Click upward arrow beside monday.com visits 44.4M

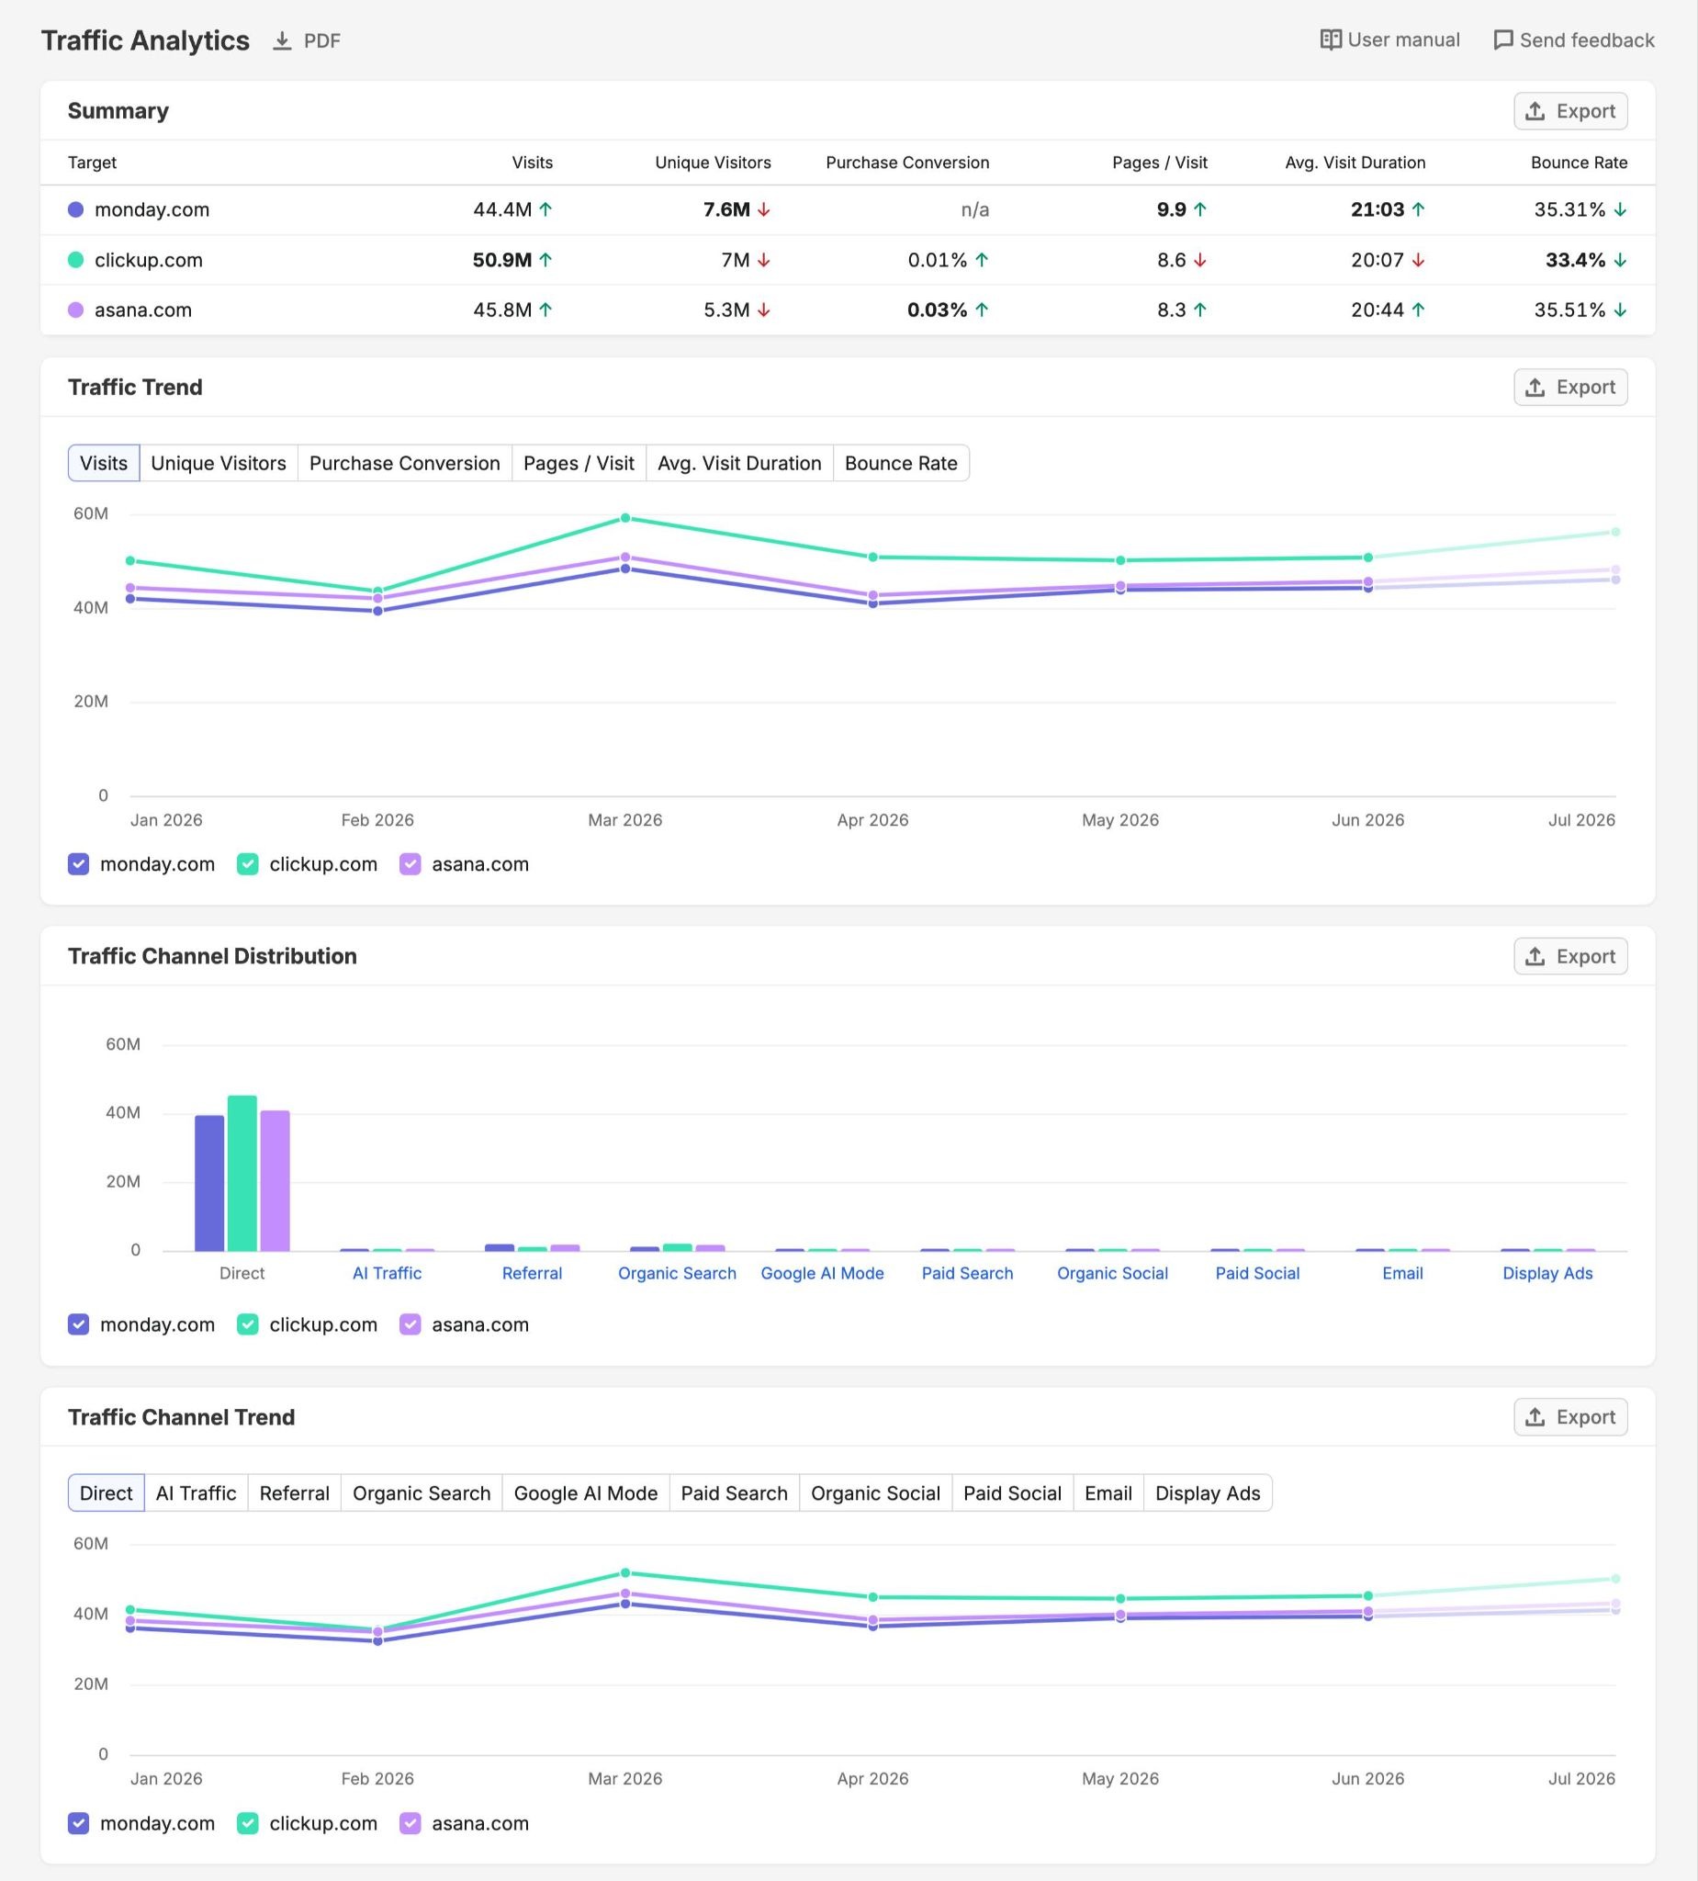point(545,209)
